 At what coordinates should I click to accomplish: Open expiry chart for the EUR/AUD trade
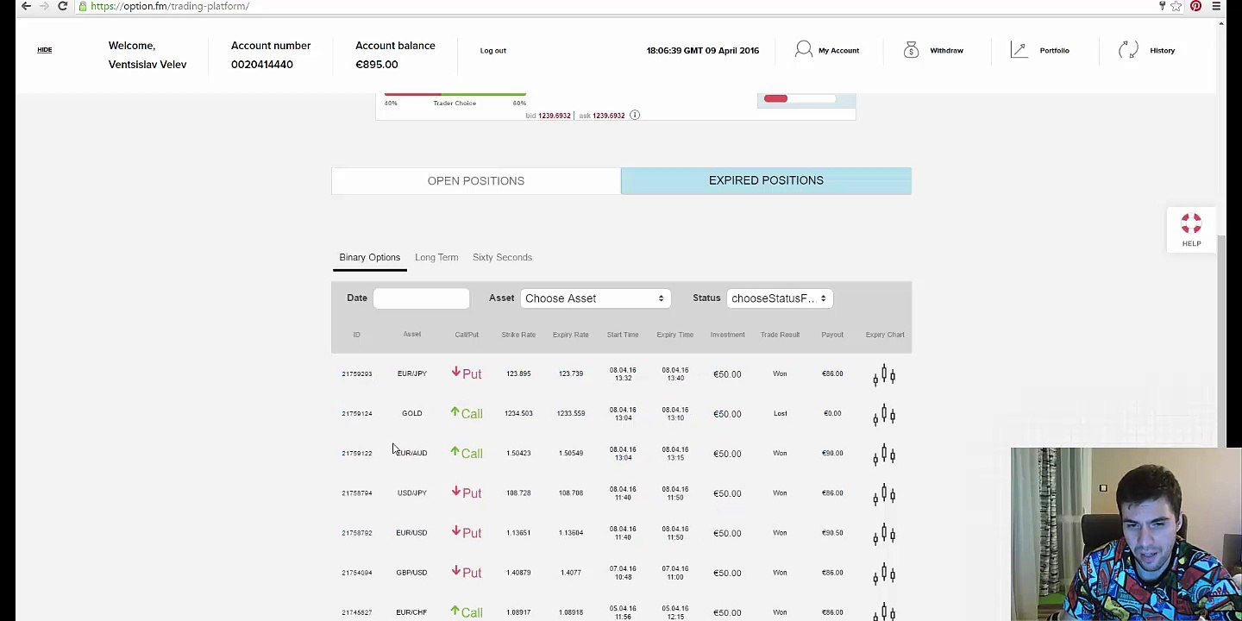884,454
